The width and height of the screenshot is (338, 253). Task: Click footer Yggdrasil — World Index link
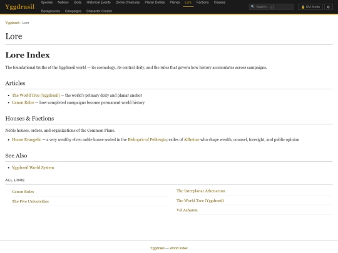[x=169, y=248]
